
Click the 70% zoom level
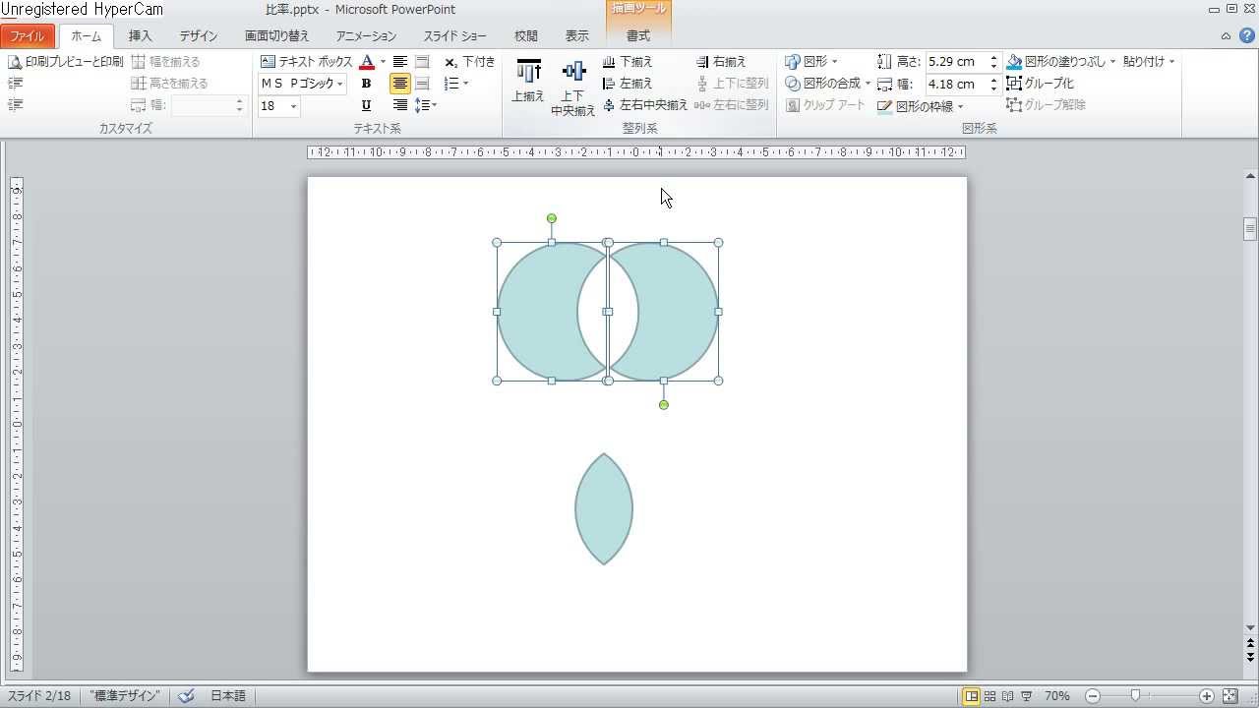click(x=1057, y=696)
